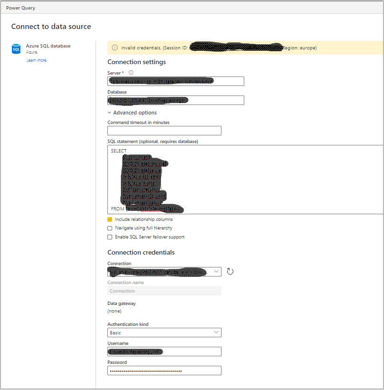Click the refresh connection icon
This screenshot has height=390, width=384.
(x=230, y=271)
